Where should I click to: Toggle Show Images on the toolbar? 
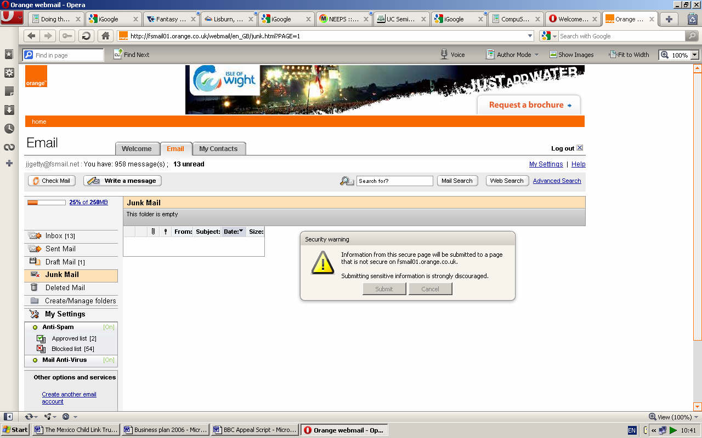pyautogui.click(x=571, y=55)
